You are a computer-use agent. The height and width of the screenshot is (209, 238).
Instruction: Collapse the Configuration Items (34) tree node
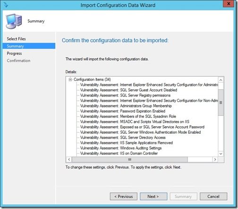pos(70,79)
